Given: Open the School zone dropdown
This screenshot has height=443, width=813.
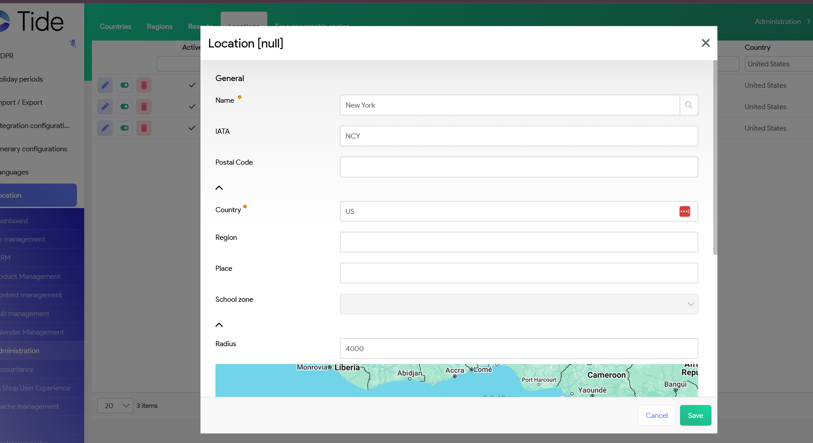Looking at the screenshot, I should [518, 304].
